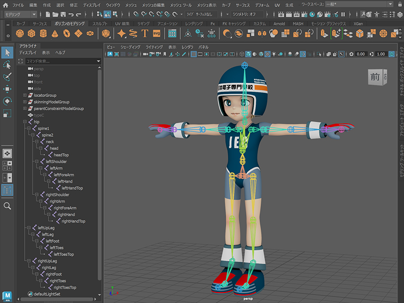
Task: Collapse the hip joint hierarchy
Action: pos(25,122)
